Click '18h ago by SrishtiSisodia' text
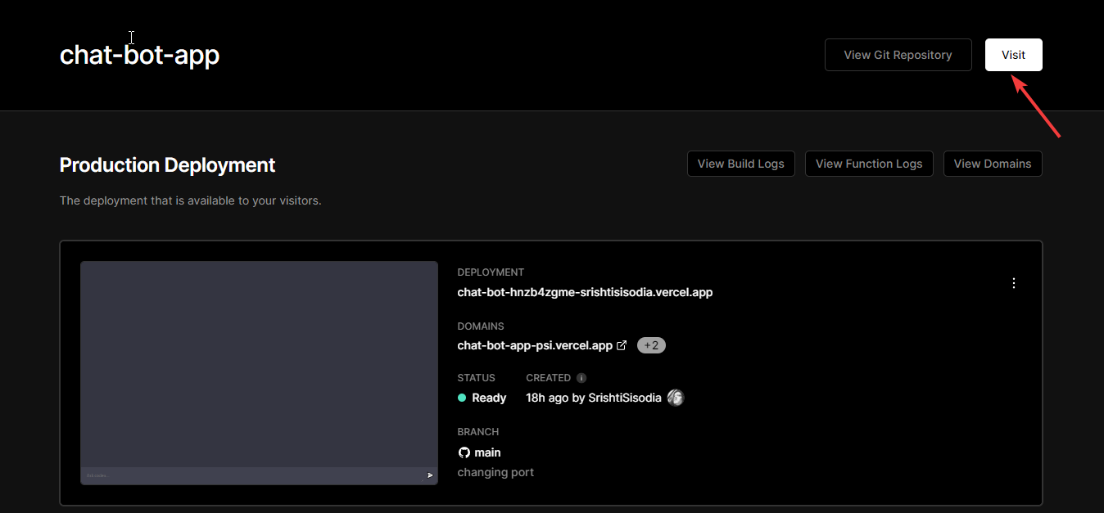1104x513 pixels. (593, 398)
